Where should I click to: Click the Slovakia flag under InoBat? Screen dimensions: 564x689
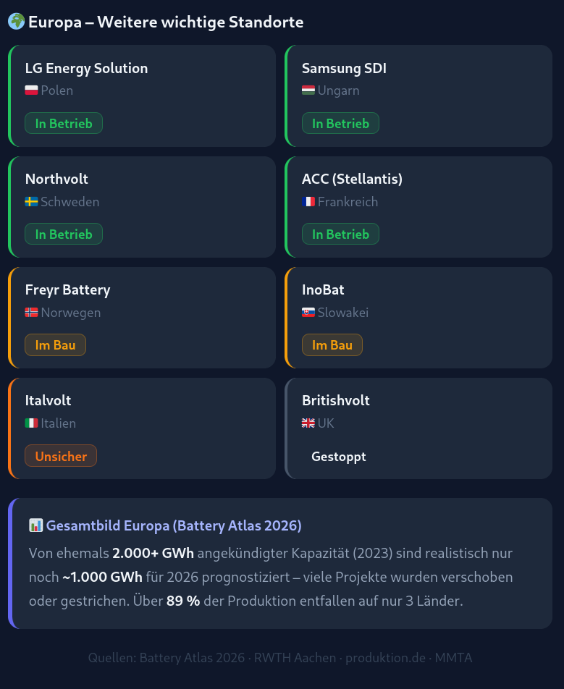pos(308,313)
